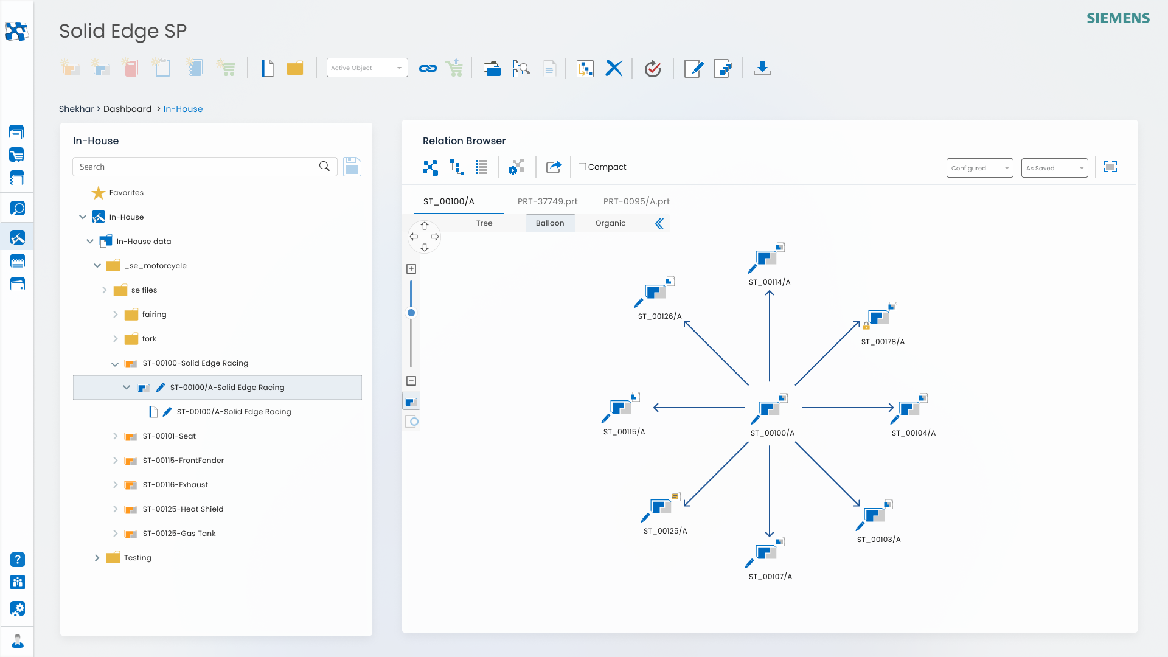Click the fit-to-screen icon in Relation Browser
This screenshot has width=1168, height=657.
pyautogui.click(x=1110, y=167)
